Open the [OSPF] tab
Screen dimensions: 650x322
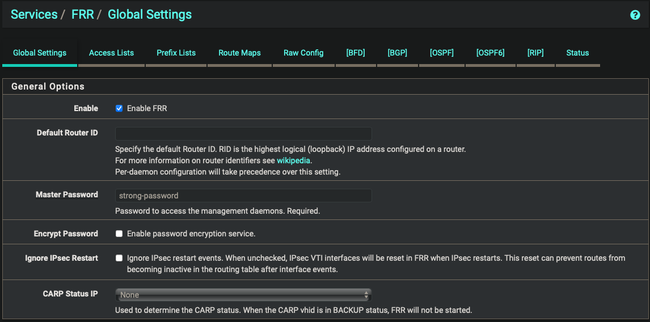click(441, 53)
